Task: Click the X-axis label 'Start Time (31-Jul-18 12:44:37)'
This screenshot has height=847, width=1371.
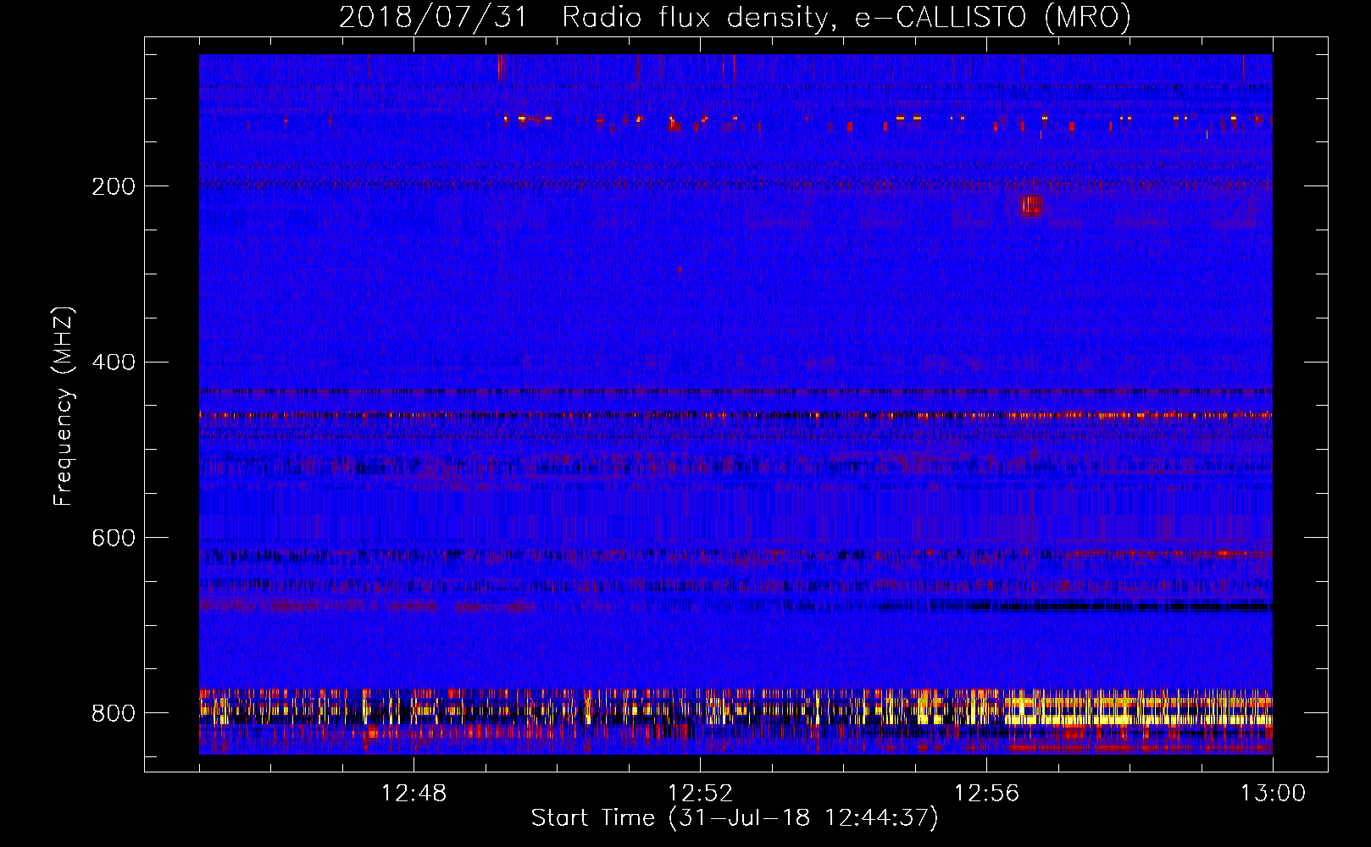Action: 735,818
